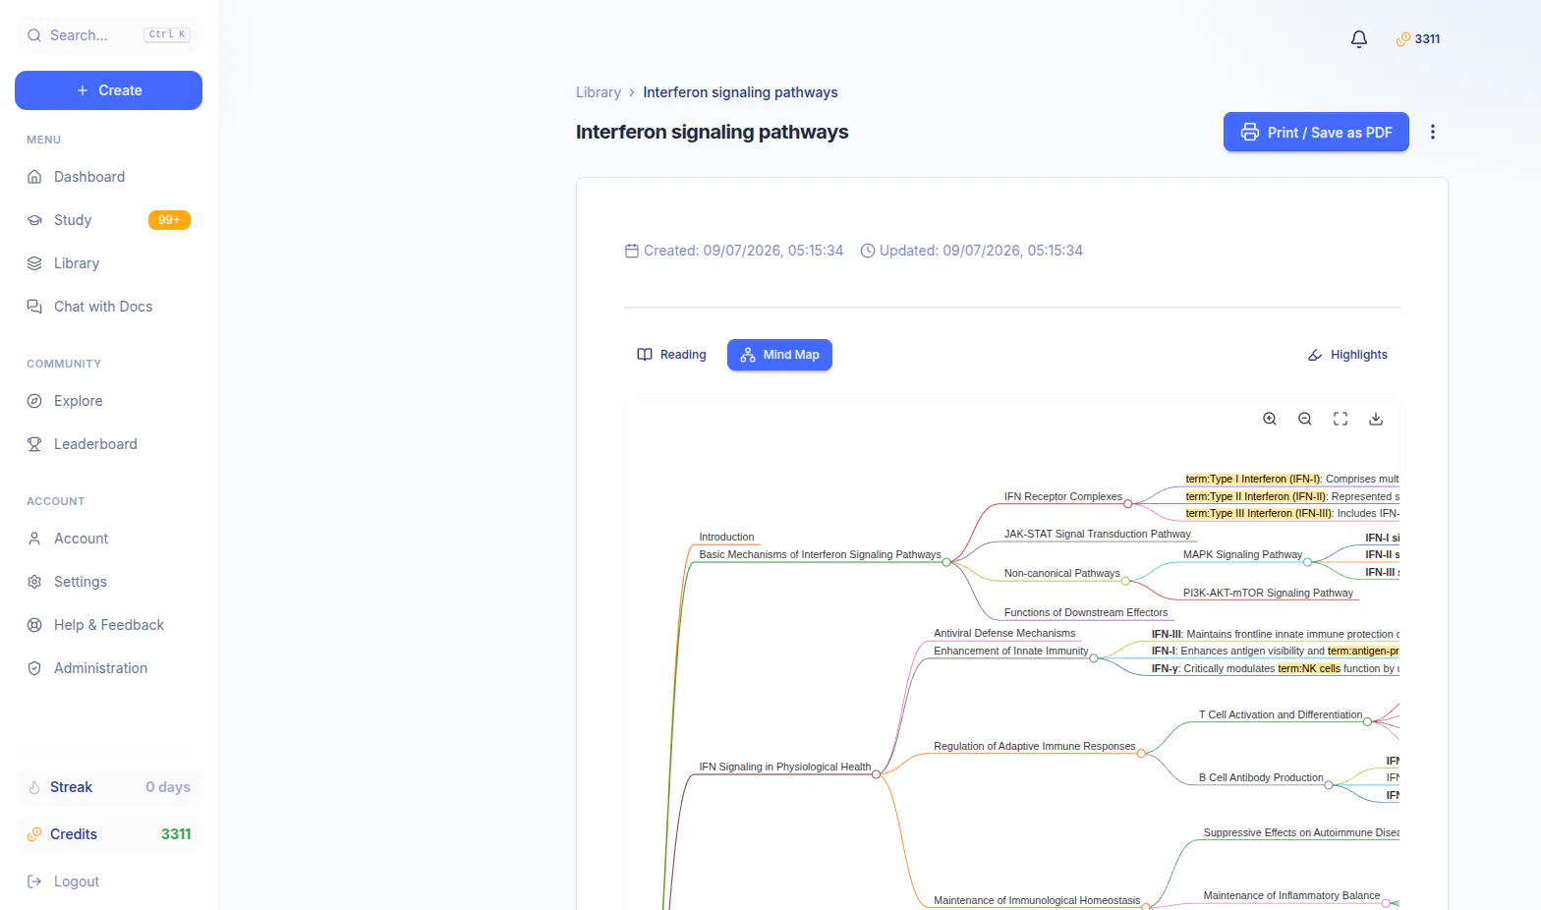Open the Administration section
The width and height of the screenshot is (1541, 910).
108,668
